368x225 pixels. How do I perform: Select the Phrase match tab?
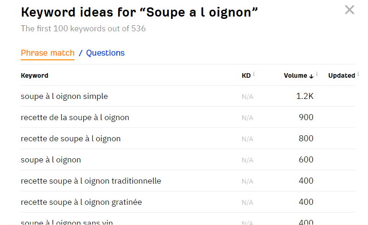coord(47,53)
